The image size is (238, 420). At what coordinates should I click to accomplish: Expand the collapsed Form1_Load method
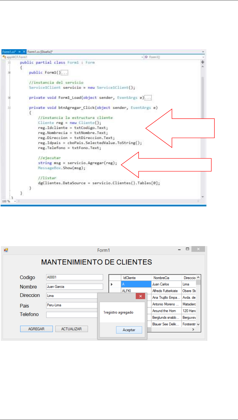click(x=10, y=98)
